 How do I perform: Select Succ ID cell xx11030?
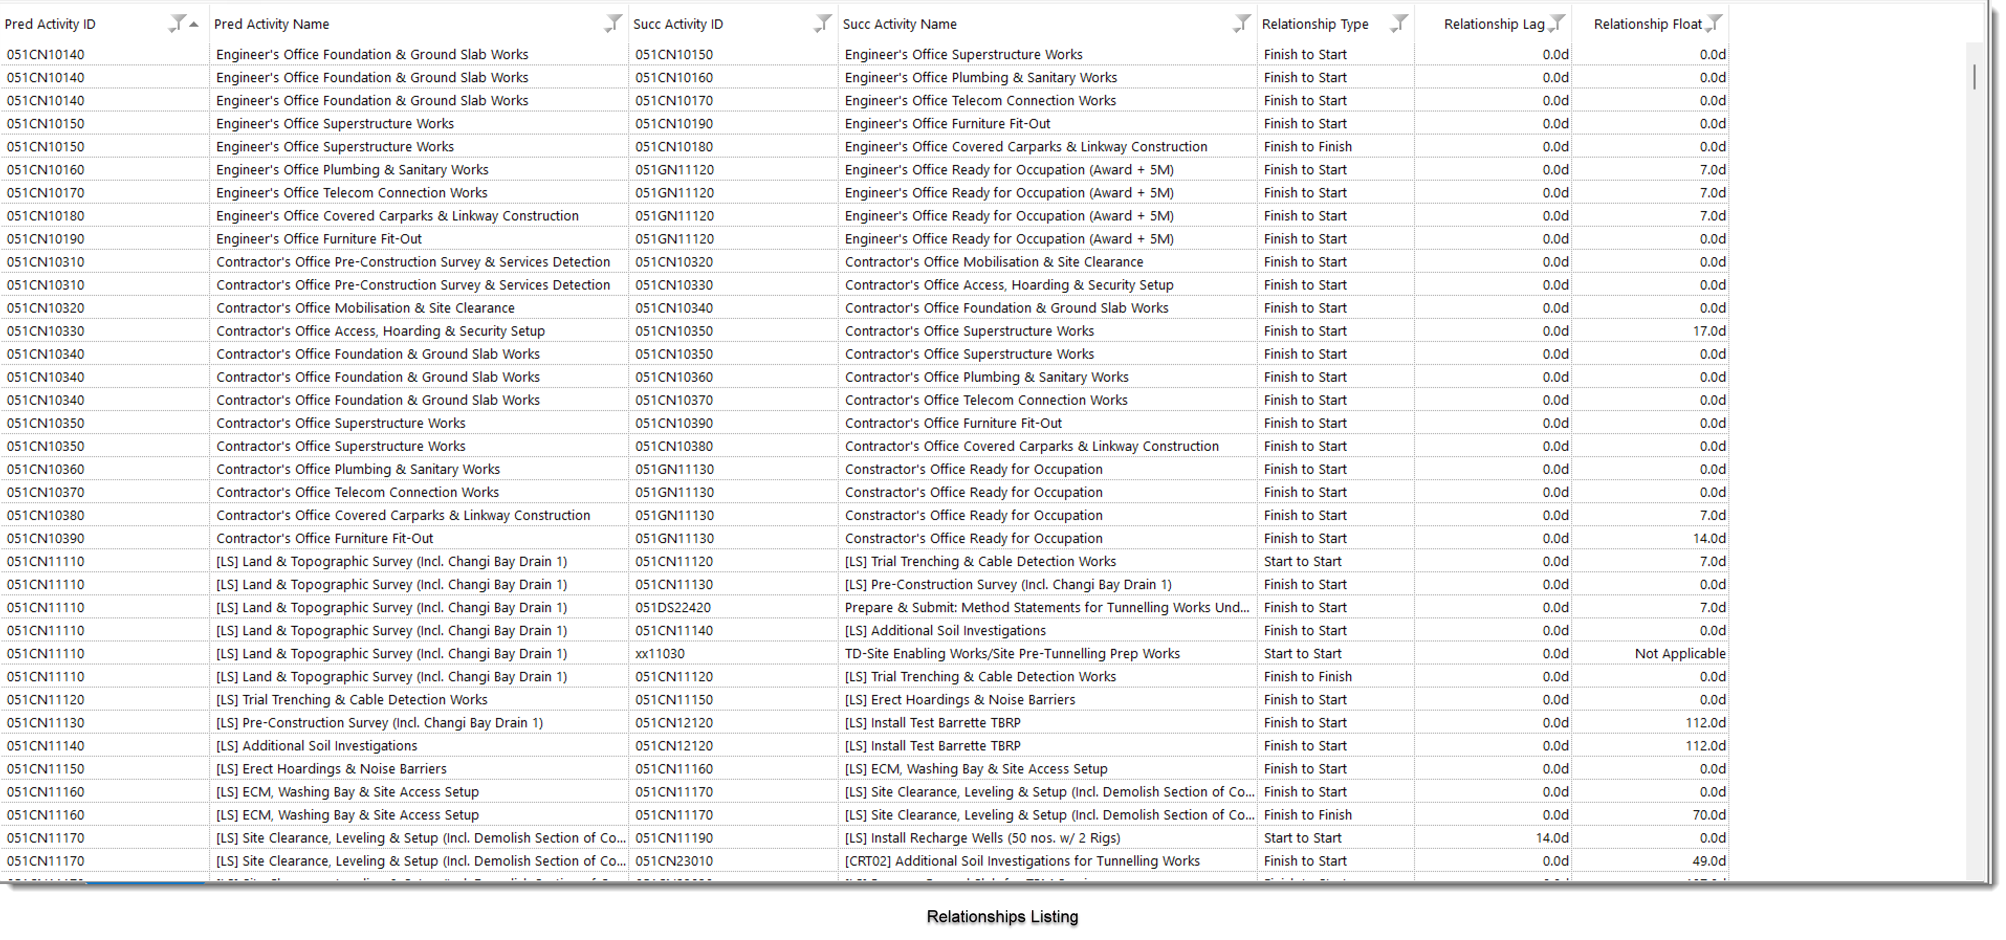point(660,654)
